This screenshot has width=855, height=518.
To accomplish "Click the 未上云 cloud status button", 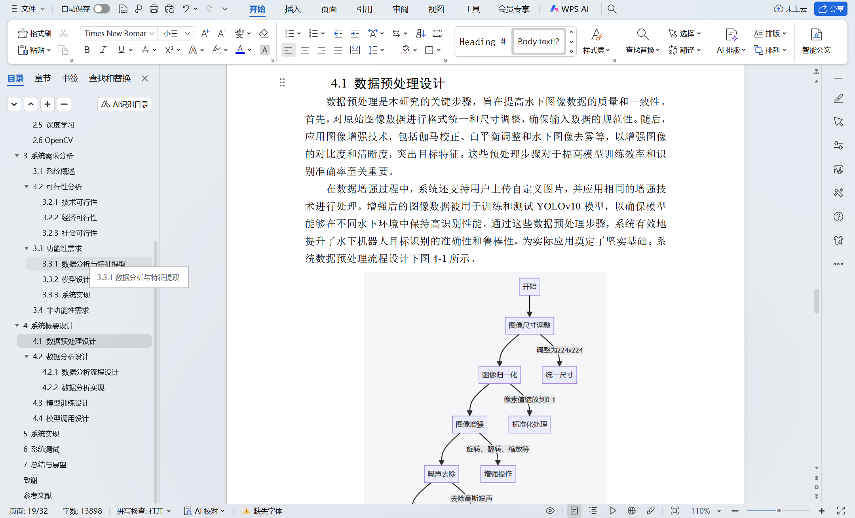I will coord(790,9).
